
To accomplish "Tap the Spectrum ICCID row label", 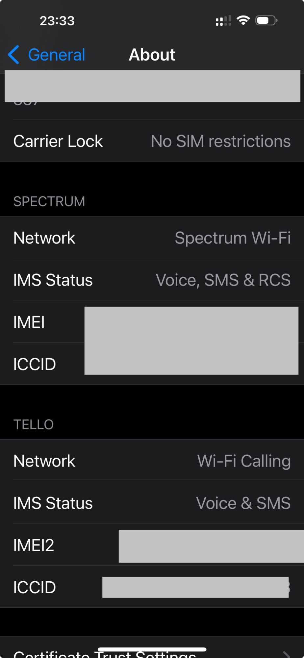I will click(x=35, y=364).
